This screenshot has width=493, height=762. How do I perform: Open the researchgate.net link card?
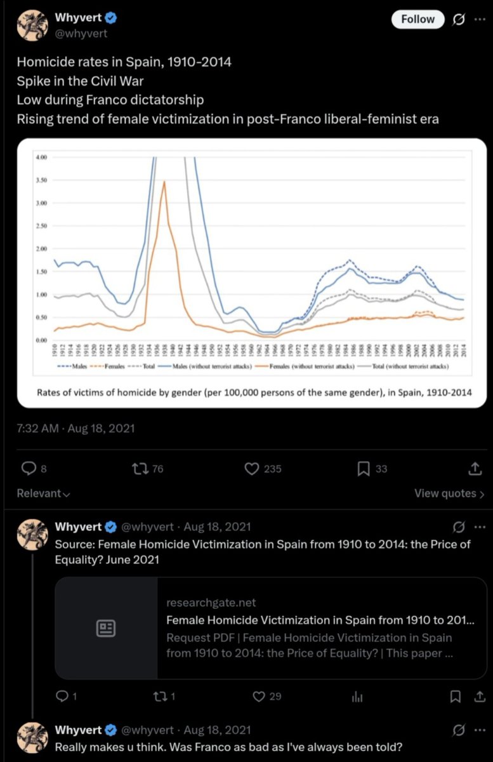tap(271, 628)
